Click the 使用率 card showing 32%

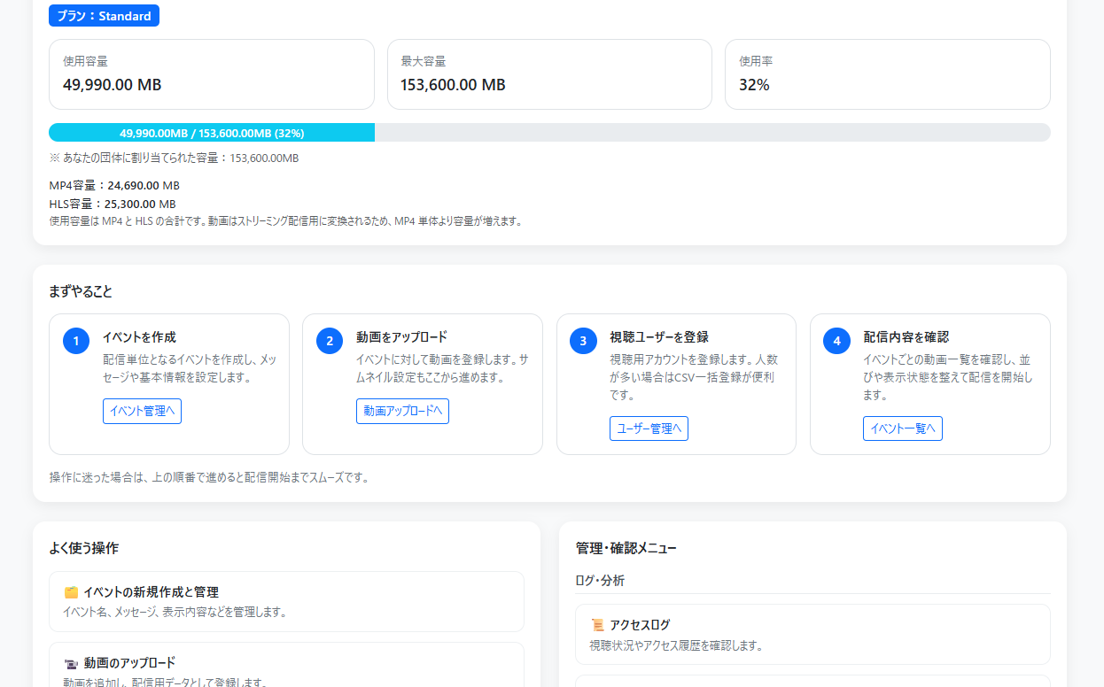[888, 73]
